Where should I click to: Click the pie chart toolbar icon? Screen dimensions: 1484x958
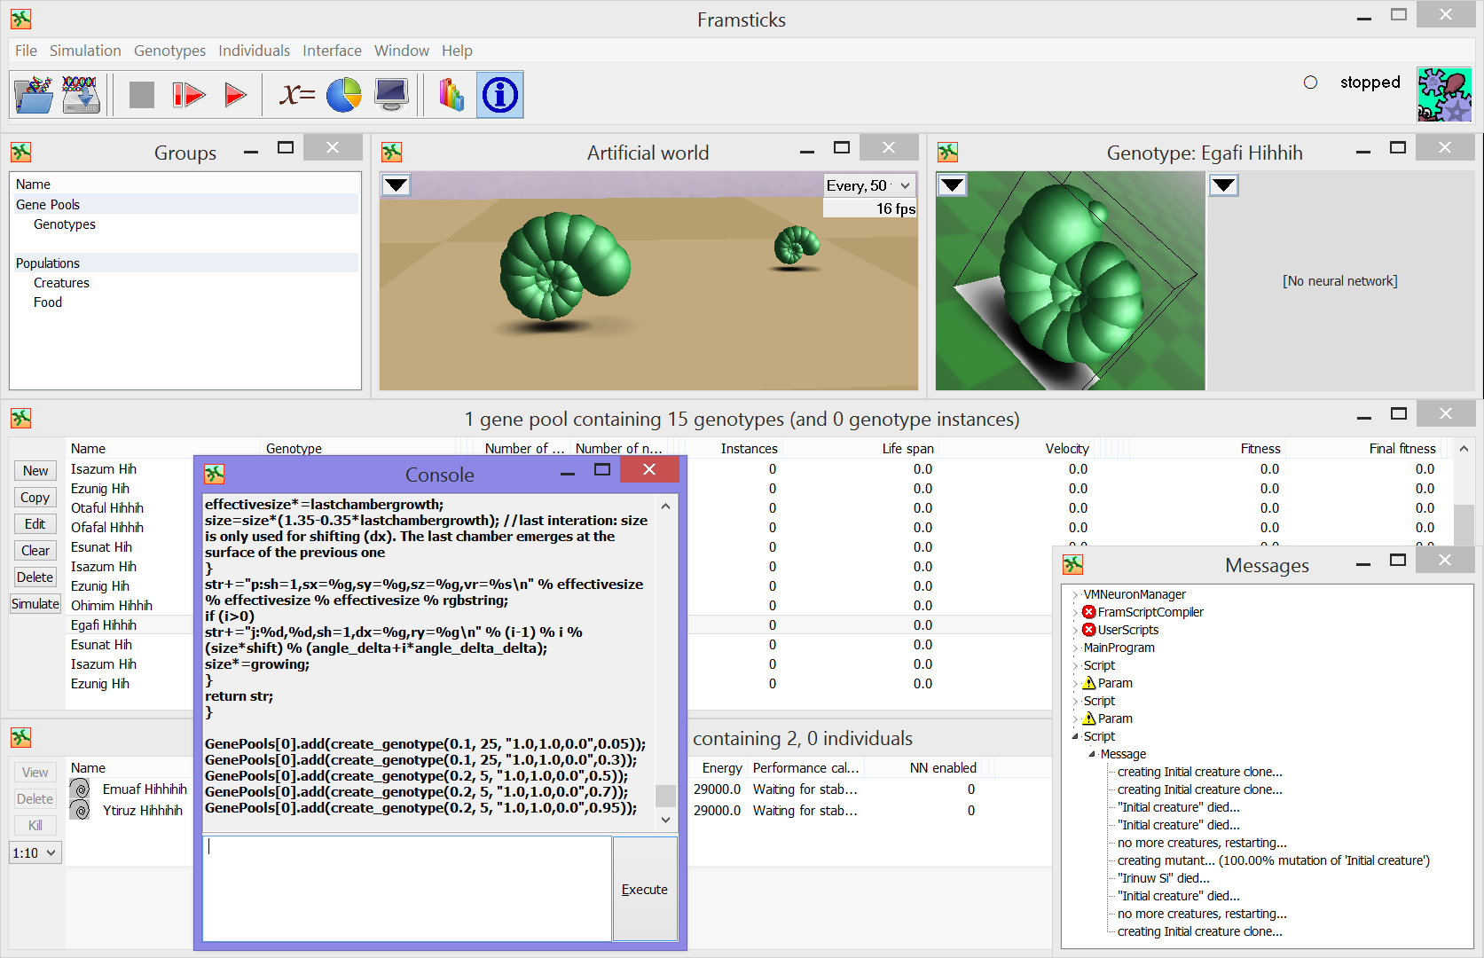[x=344, y=95]
